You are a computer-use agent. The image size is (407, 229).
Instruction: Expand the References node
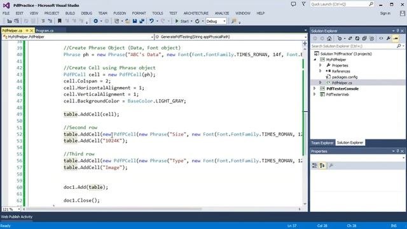pos(321,71)
